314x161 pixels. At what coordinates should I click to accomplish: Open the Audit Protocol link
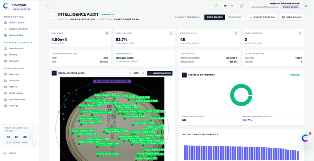[187, 17]
